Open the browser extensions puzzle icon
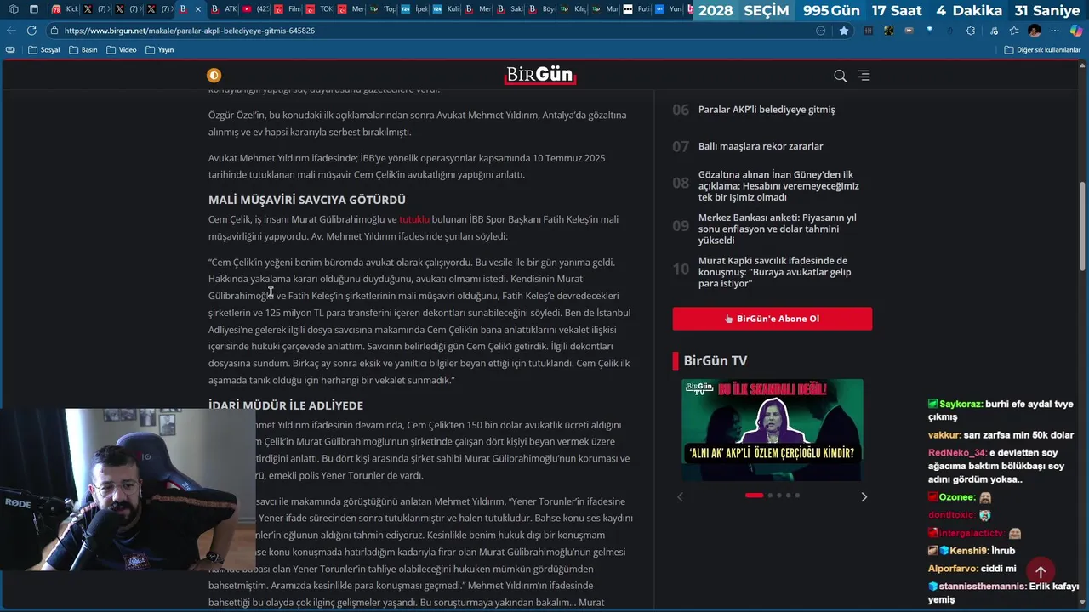 971,31
